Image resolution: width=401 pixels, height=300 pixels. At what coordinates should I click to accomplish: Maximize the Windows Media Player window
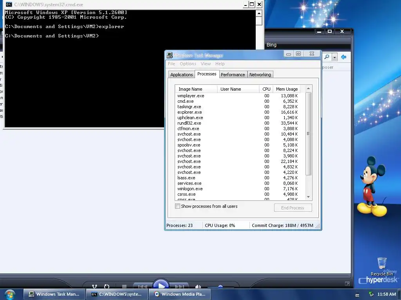[330, 31]
